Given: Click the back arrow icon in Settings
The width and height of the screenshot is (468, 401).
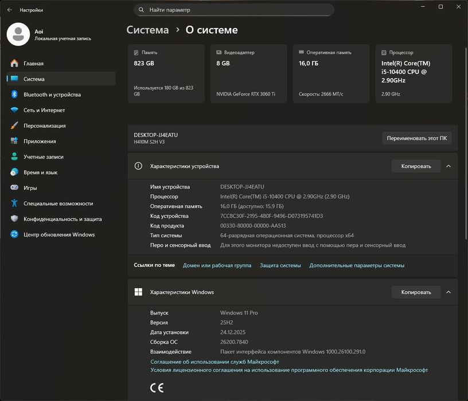Looking at the screenshot, I should (x=9, y=10).
